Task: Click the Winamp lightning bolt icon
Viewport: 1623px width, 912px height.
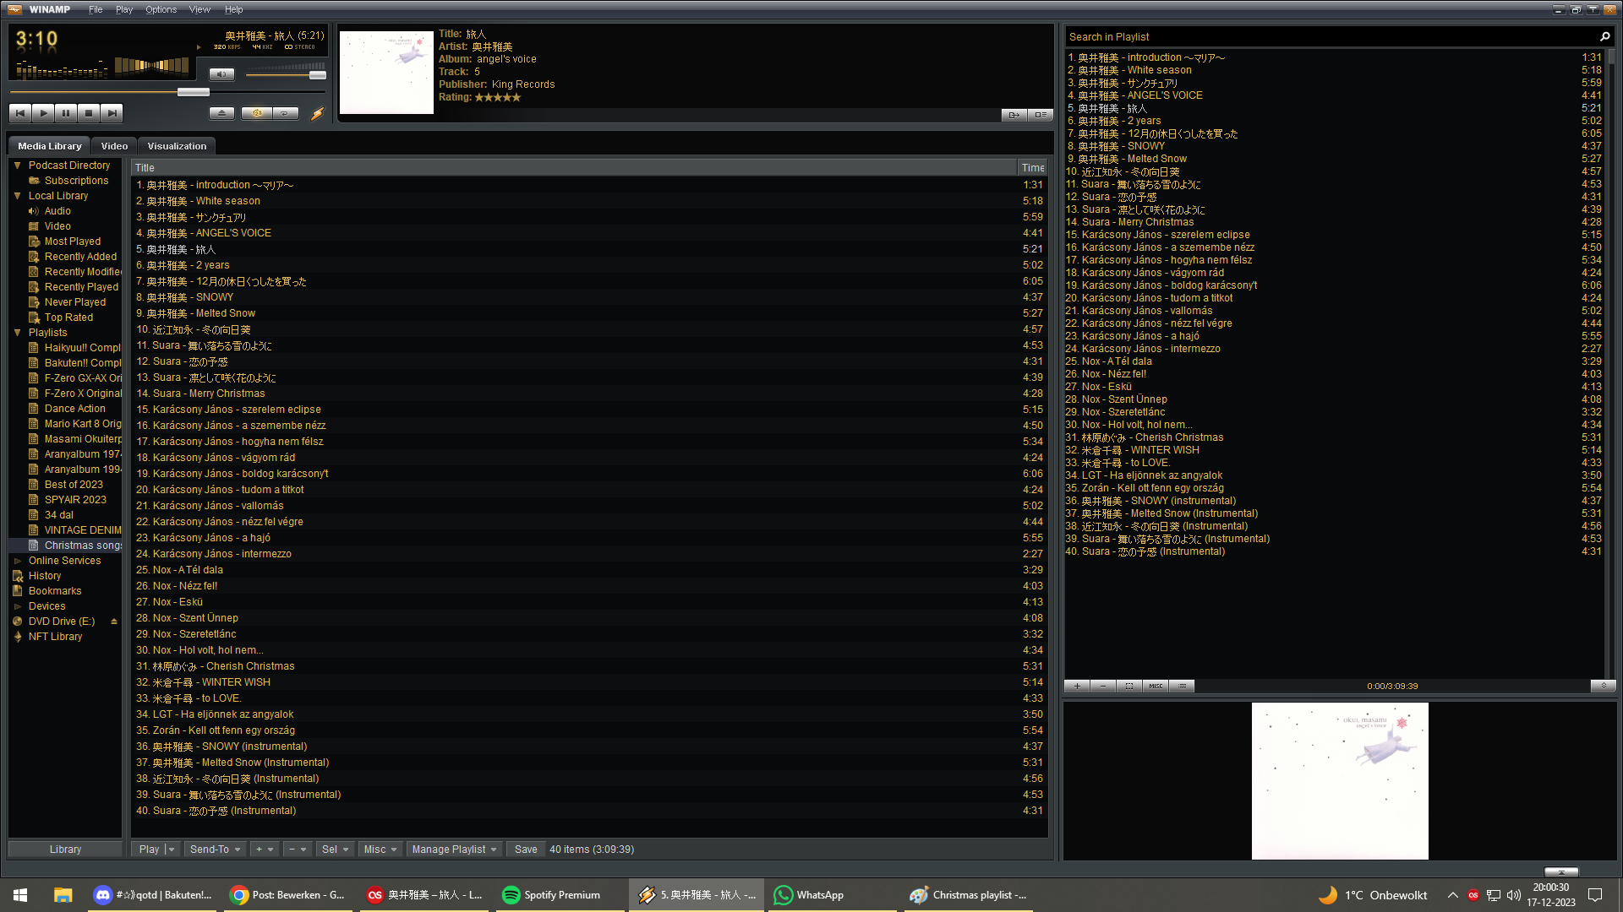Action: click(318, 113)
